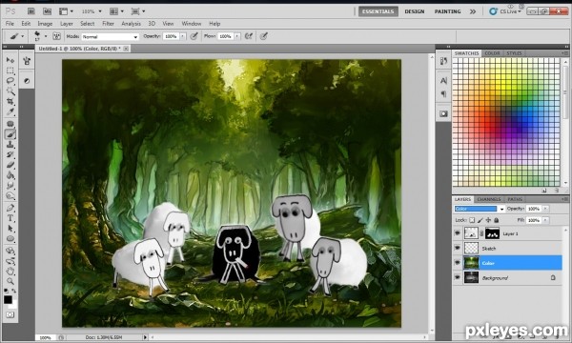This screenshot has height=343, width=572.
Task: Select the Ellipse shape tool
Action: [x=10, y=239]
